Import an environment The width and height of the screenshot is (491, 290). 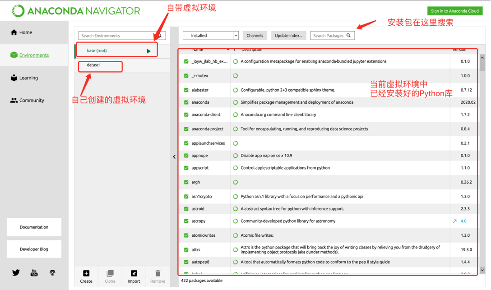click(x=134, y=276)
